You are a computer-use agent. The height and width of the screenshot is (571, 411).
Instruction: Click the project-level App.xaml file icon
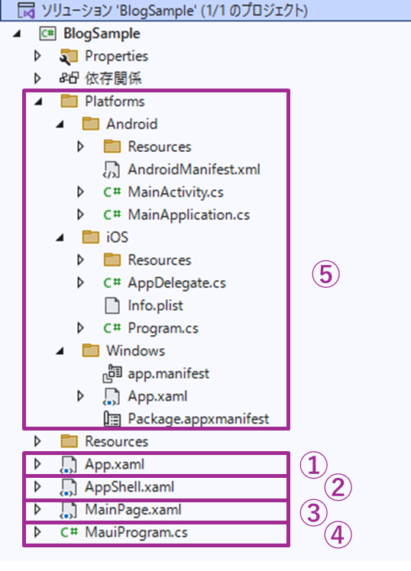[x=68, y=465]
